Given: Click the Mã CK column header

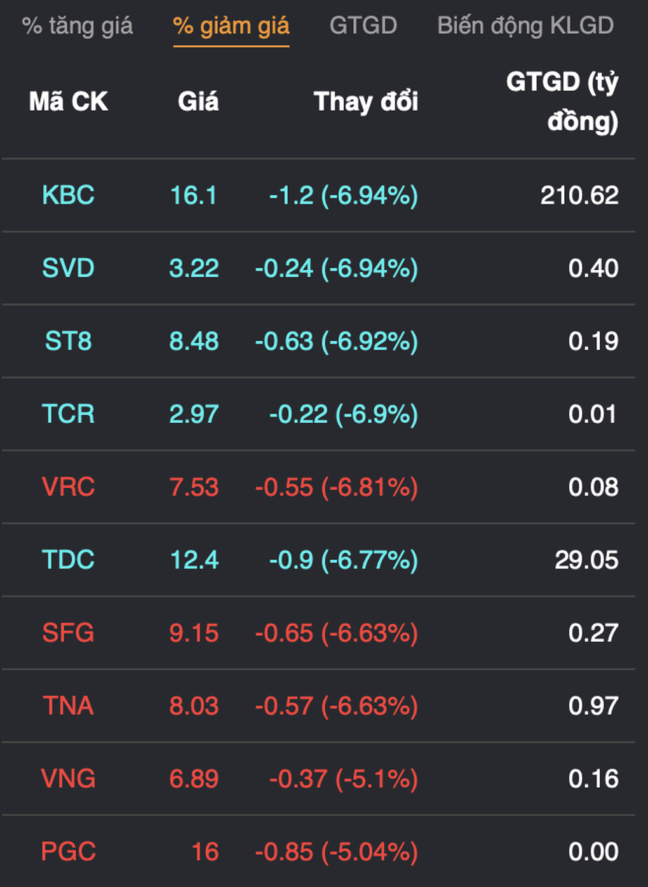Looking at the screenshot, I should pyautogui.click(x=69, y=102).
